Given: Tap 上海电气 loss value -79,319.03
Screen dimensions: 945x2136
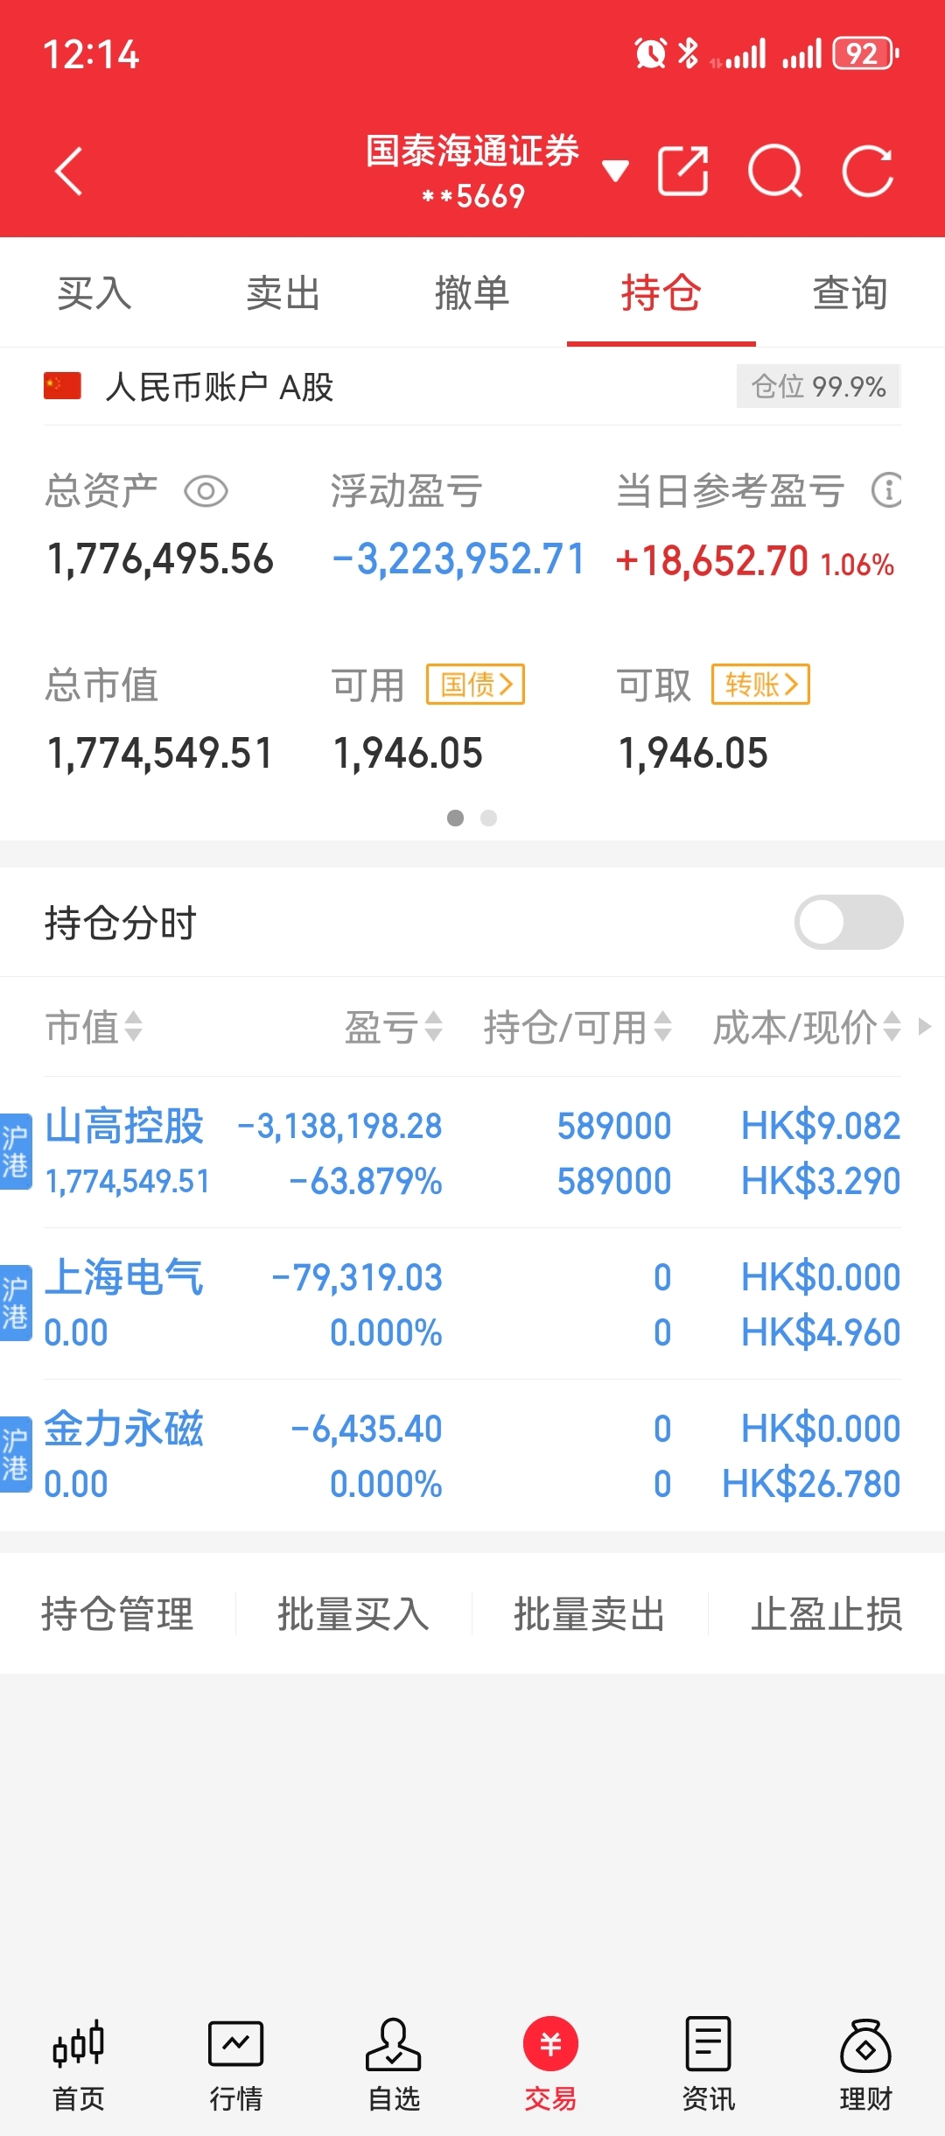Looking at the screenshot, I should 357,1277.
